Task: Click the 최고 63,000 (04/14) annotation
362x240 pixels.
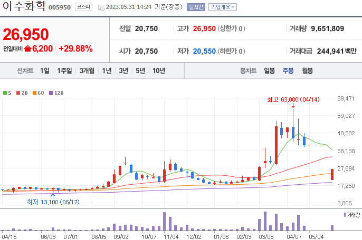Action: (x=293, y=99)
